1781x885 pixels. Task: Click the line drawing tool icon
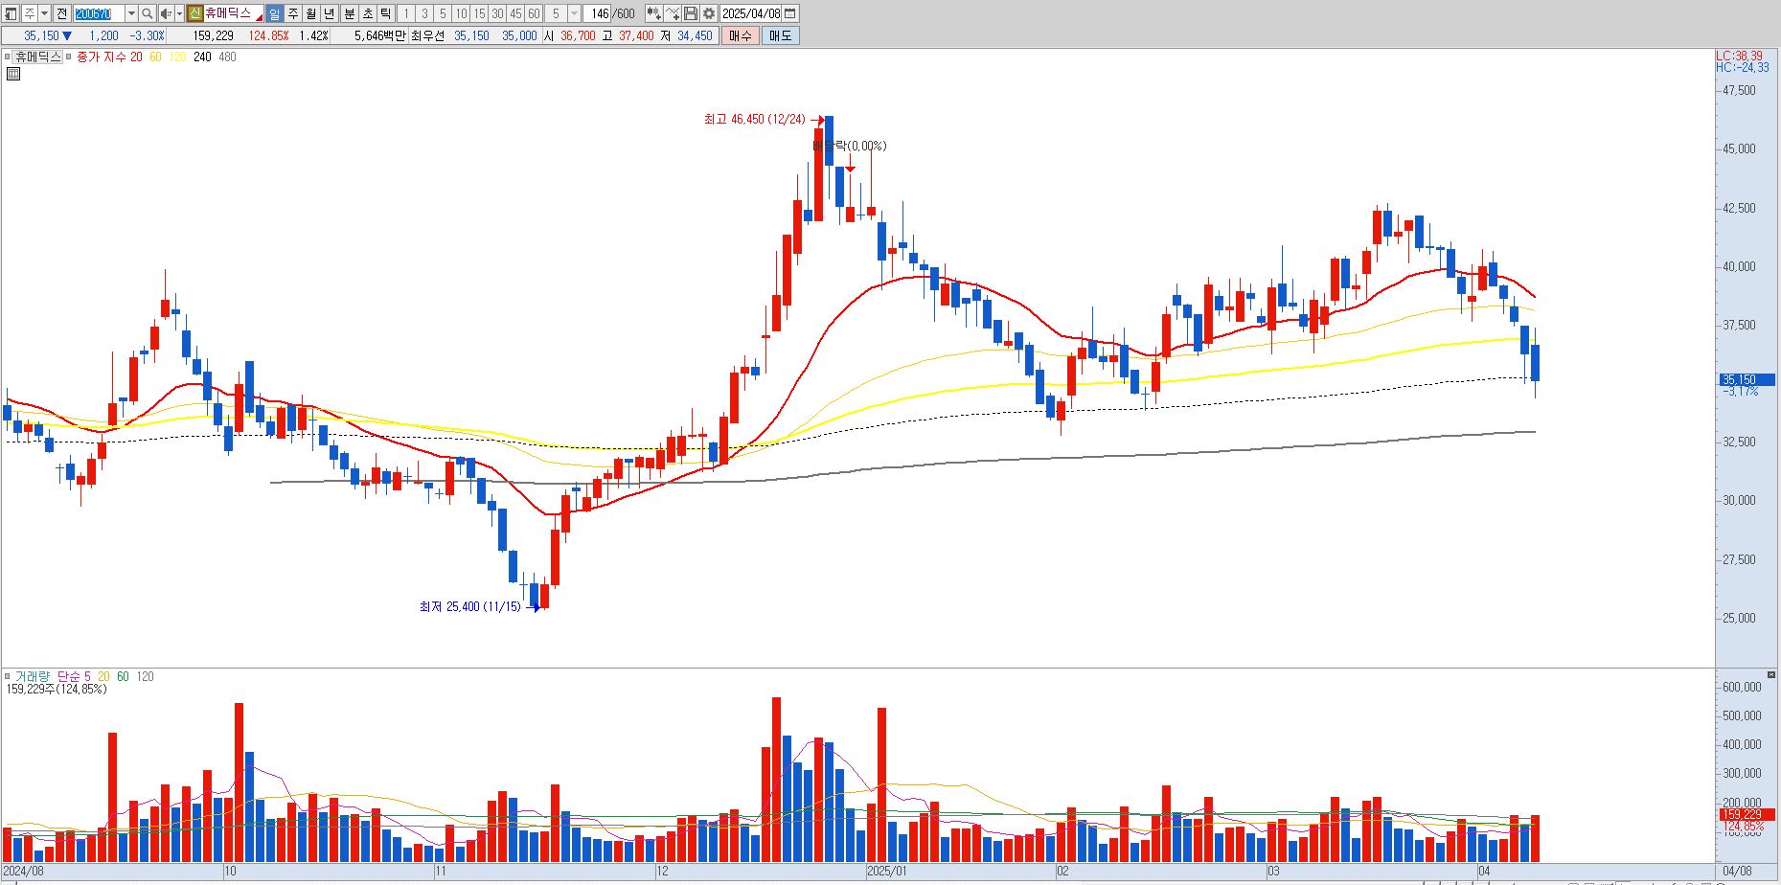click(x=673, y=13)
